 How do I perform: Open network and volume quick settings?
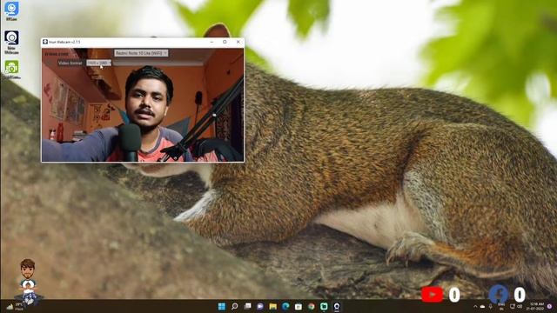click(516, 306)
